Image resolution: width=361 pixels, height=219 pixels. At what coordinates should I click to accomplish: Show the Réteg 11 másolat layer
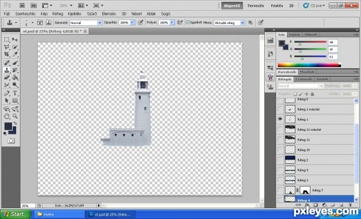280,129
